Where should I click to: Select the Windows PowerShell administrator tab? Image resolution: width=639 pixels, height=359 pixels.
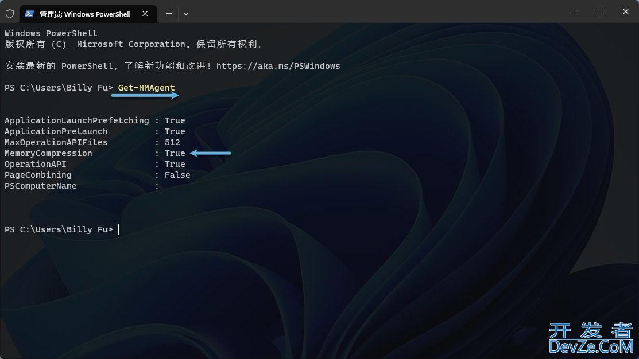[88, 14]
